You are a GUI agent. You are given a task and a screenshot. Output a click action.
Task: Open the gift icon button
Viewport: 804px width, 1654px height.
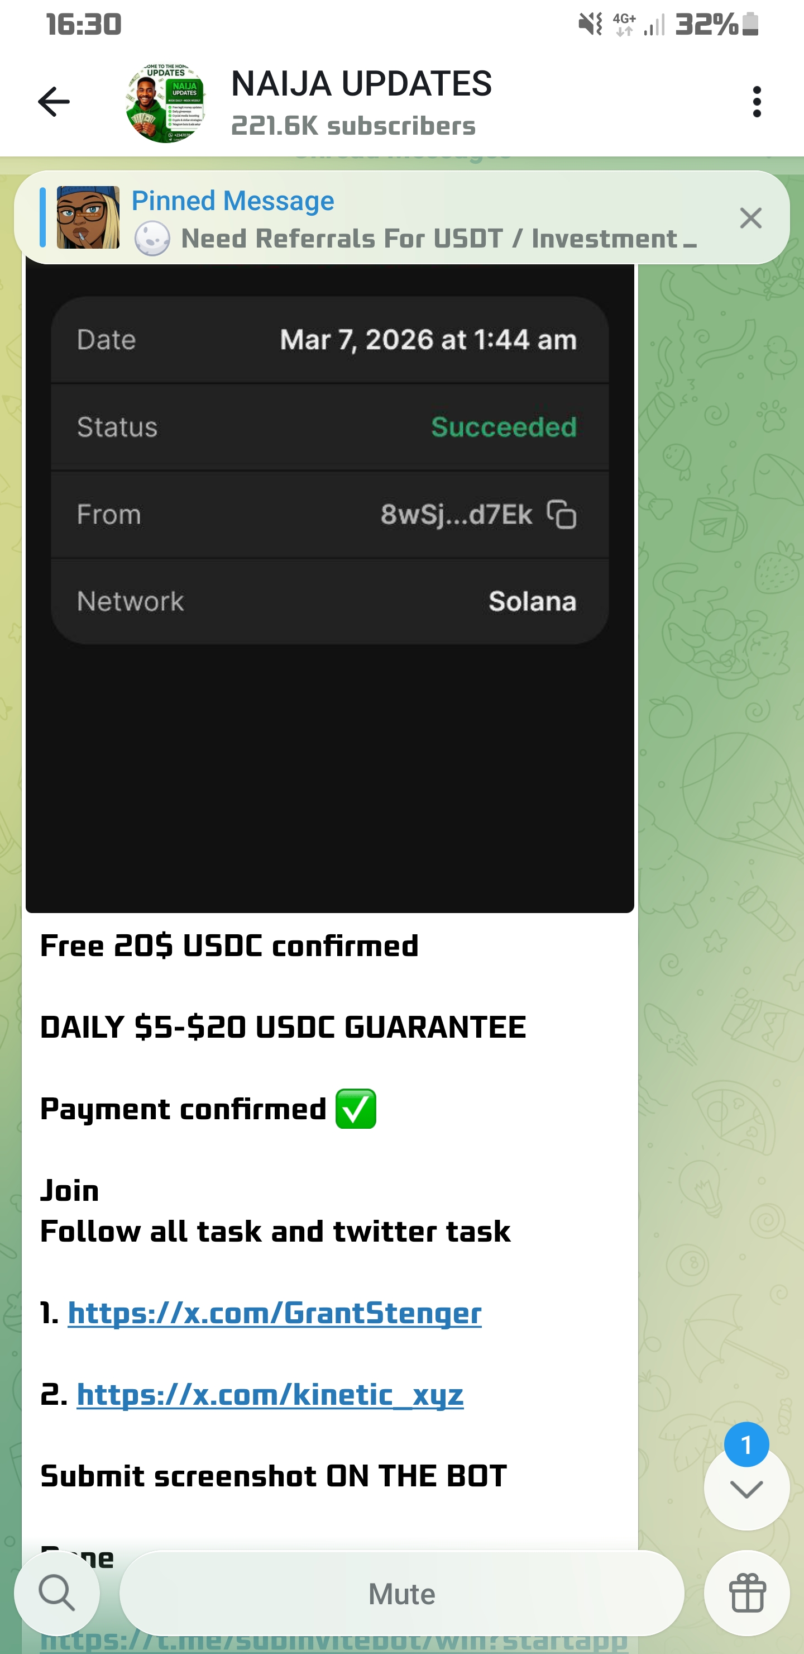(x=746, y=1593)
